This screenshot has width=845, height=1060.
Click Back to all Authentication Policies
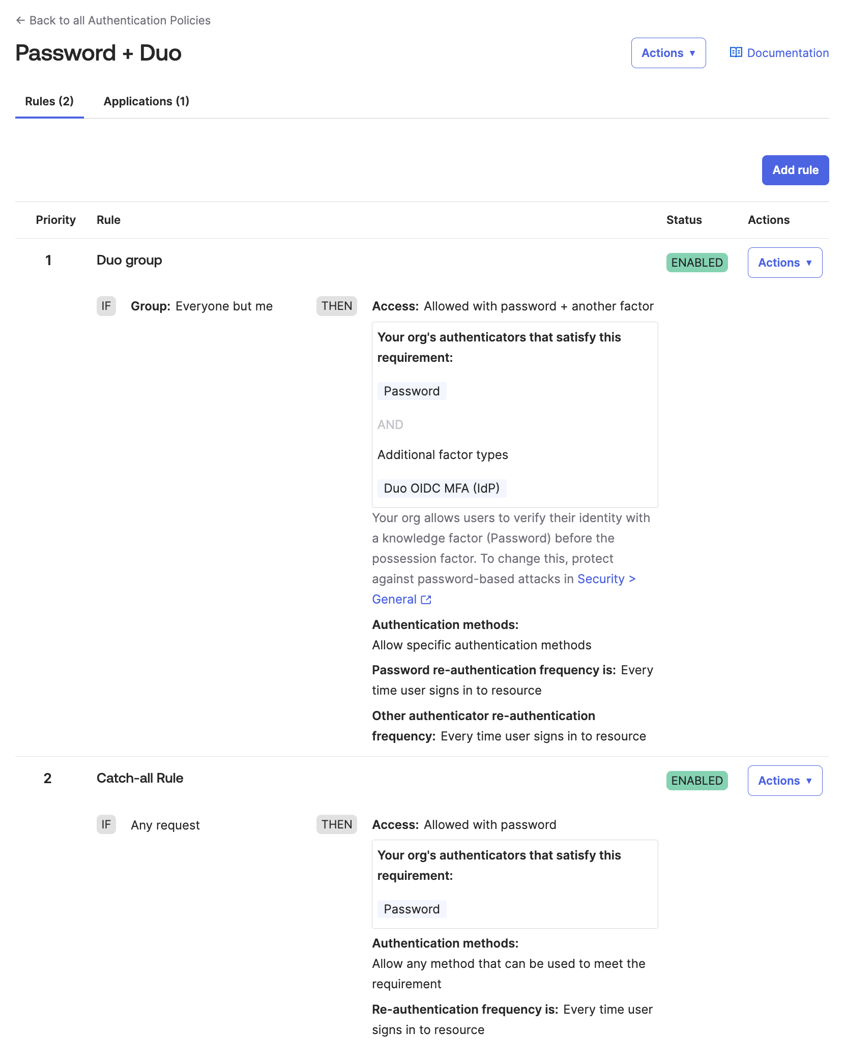pos(121,20)
